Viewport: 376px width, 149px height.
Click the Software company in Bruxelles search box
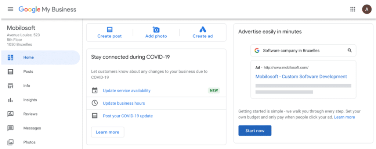point(303,51)
